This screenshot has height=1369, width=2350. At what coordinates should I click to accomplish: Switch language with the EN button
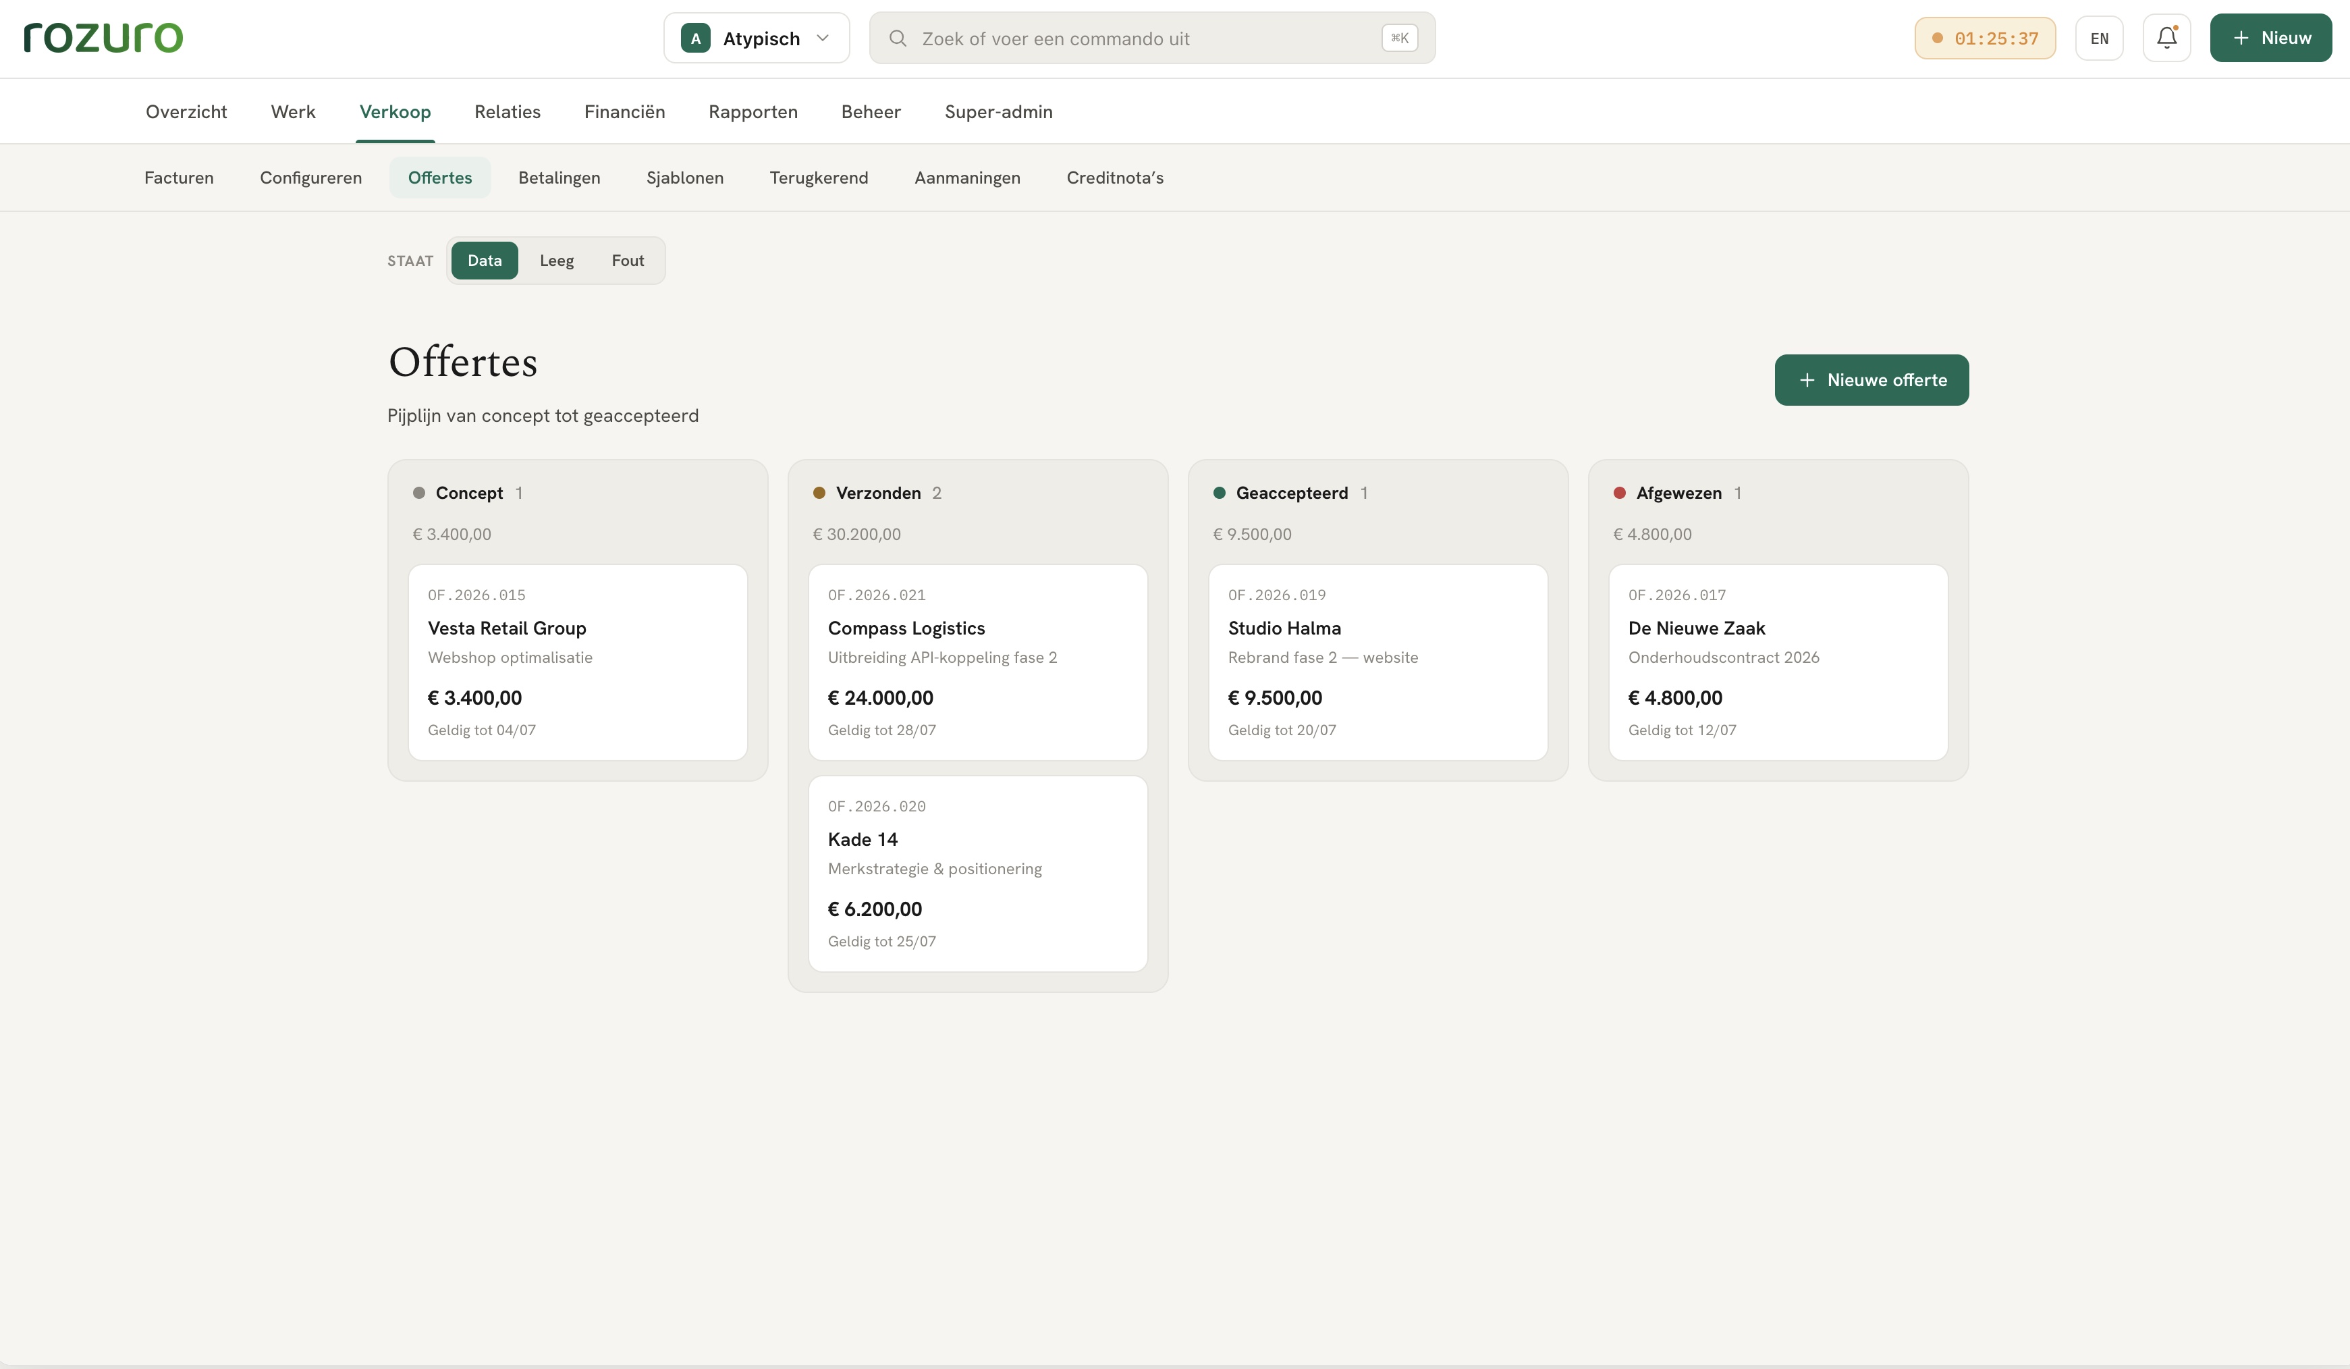(x=2099, y=38)
